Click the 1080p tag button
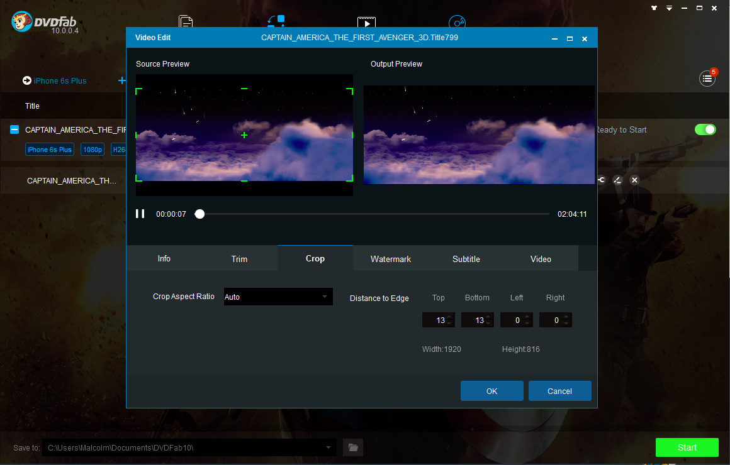The image size is (730, 465). 93,150
